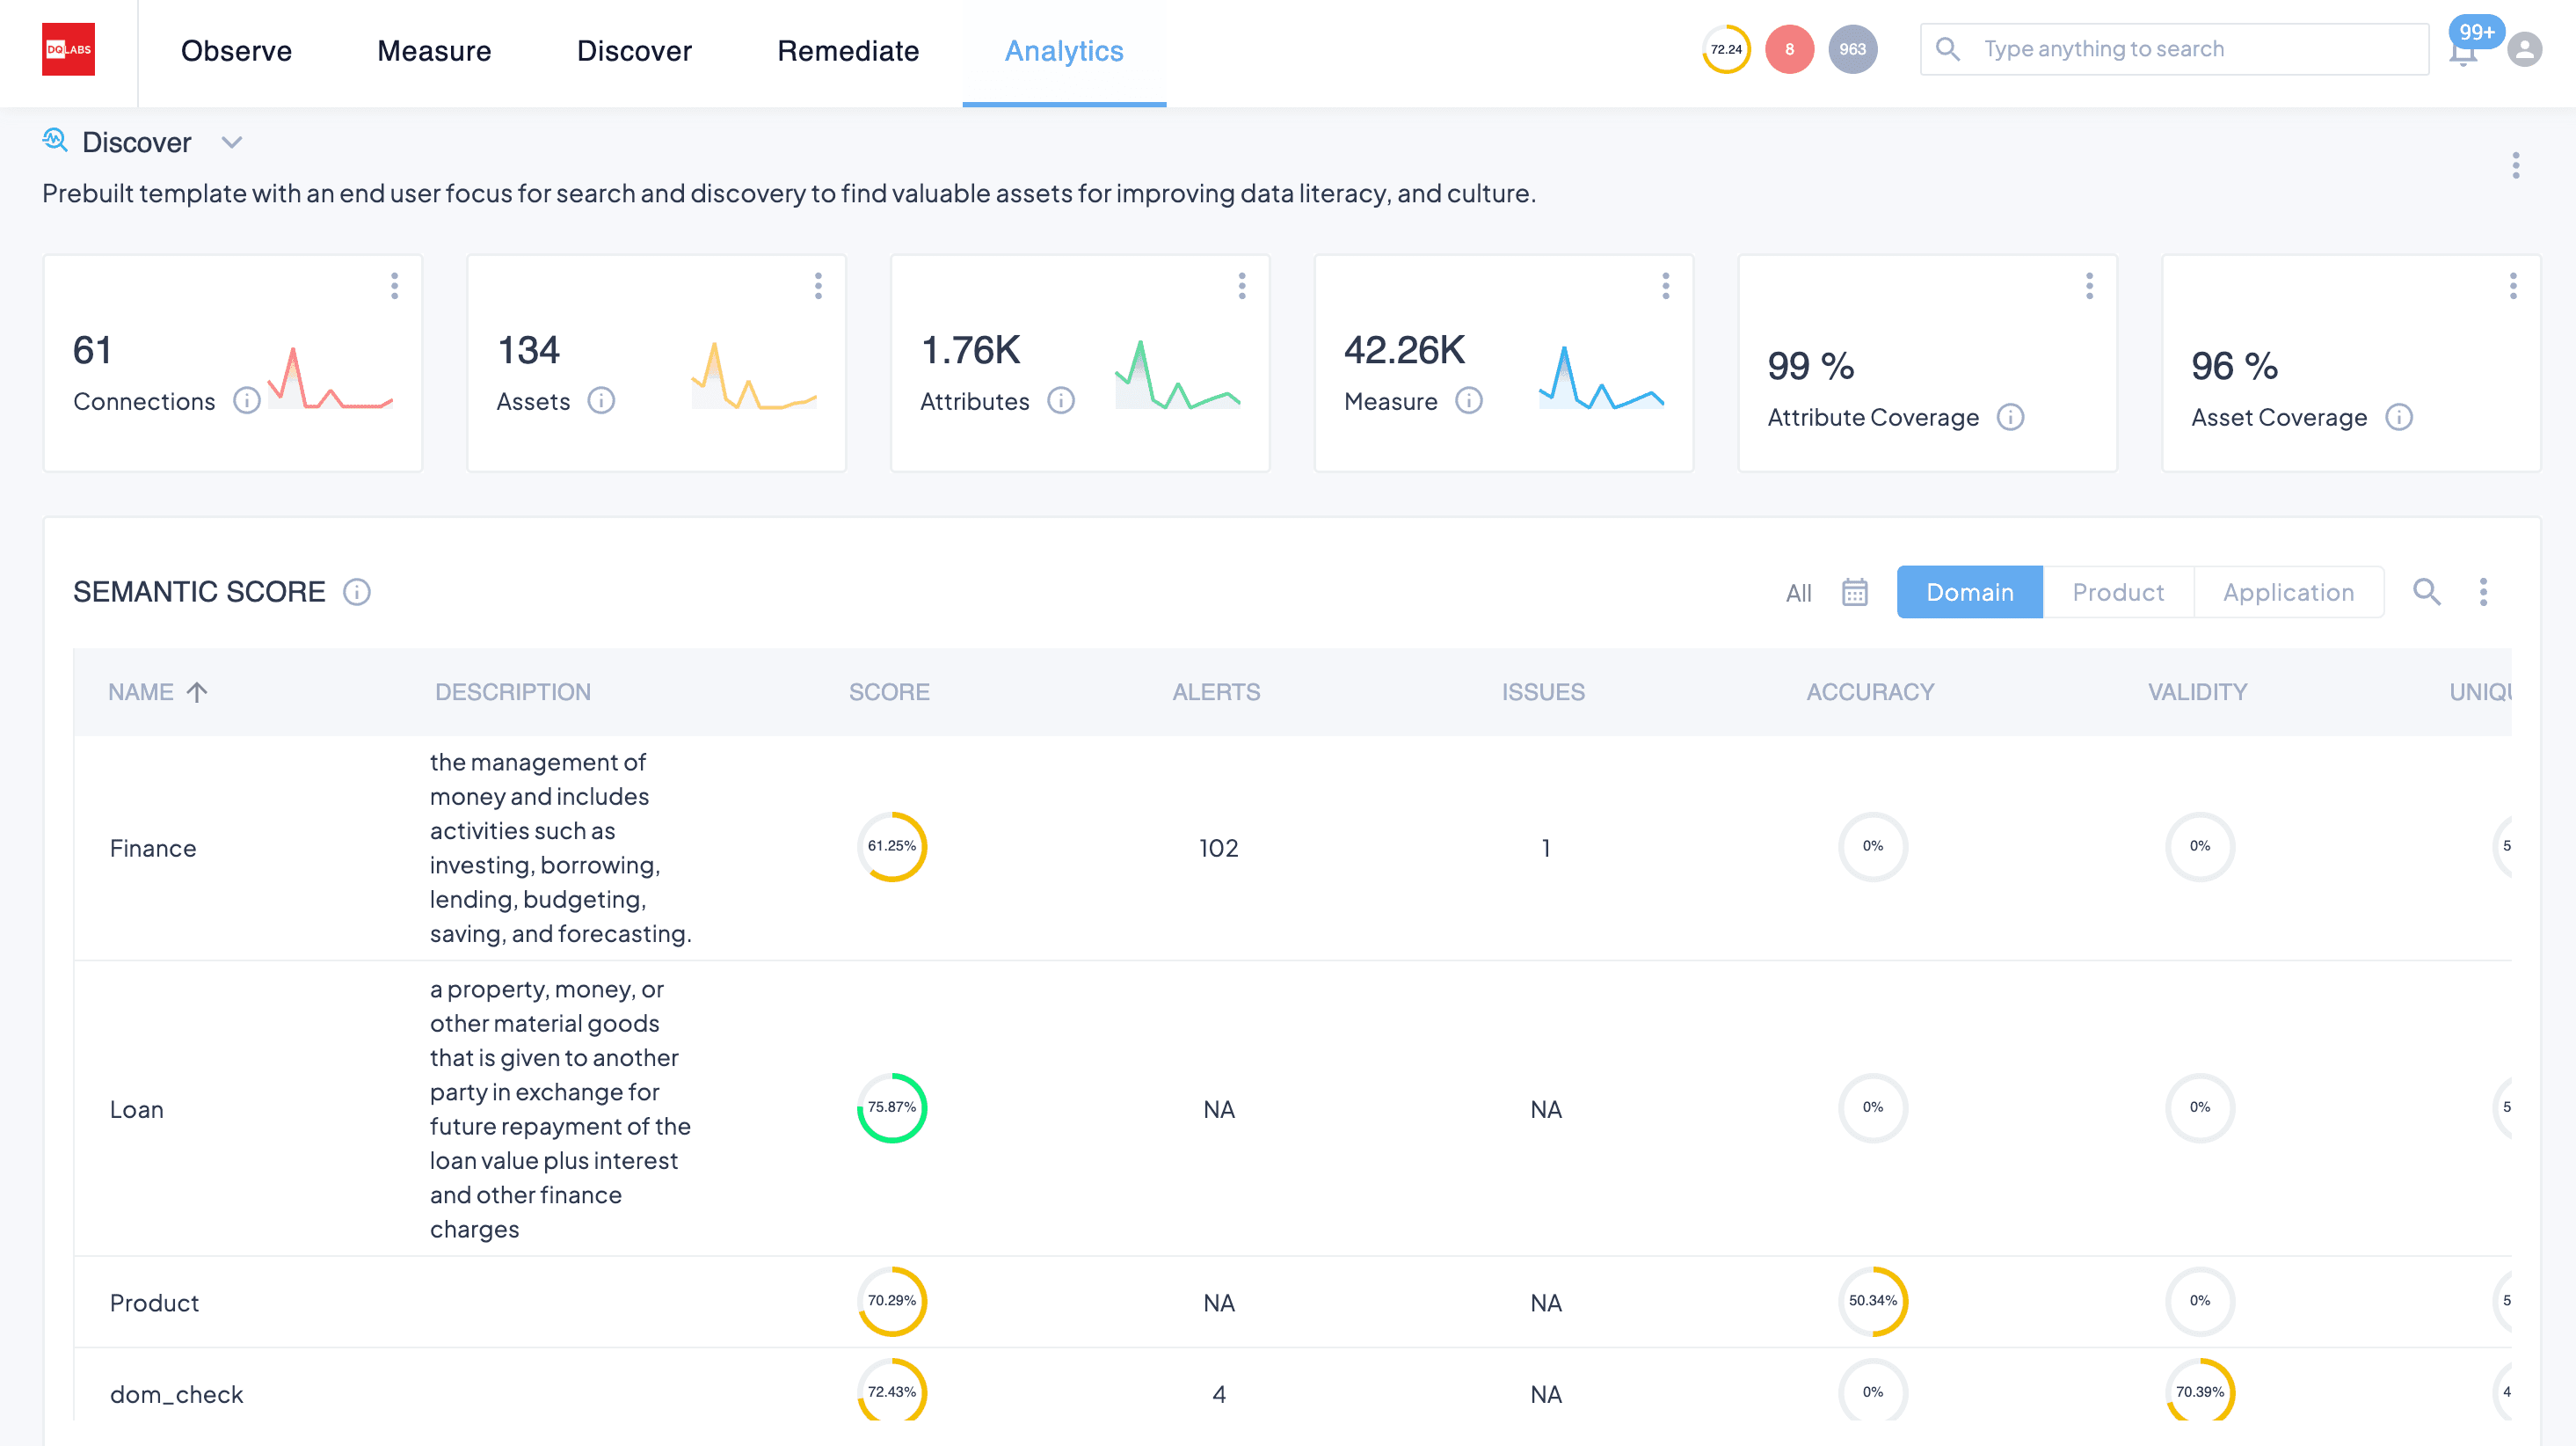Viewport: 2576px width, 1446px height.
Task: Click the info icon beside SEMANTIC SCORE heading
Action: [357, 591]
